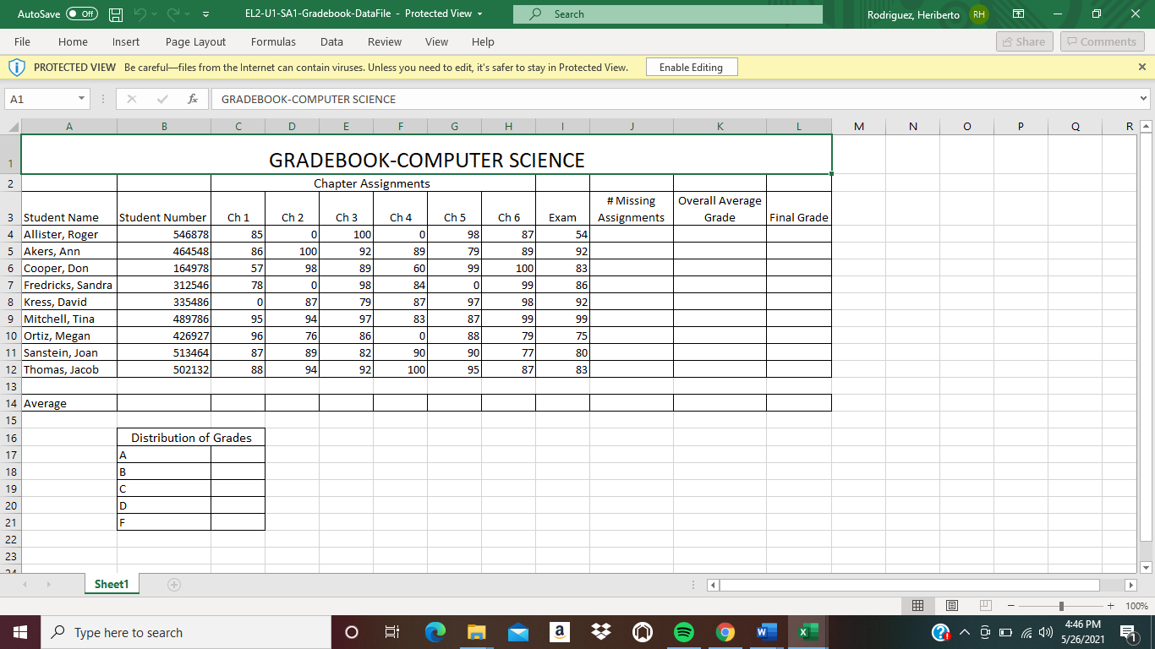Click the zoom slider handle
1155x649 pixels.
pyautogui.click(x=1061, y=606)
